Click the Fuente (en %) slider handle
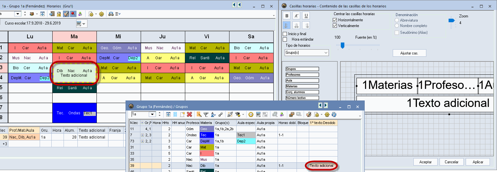 (x=342, y=46)
